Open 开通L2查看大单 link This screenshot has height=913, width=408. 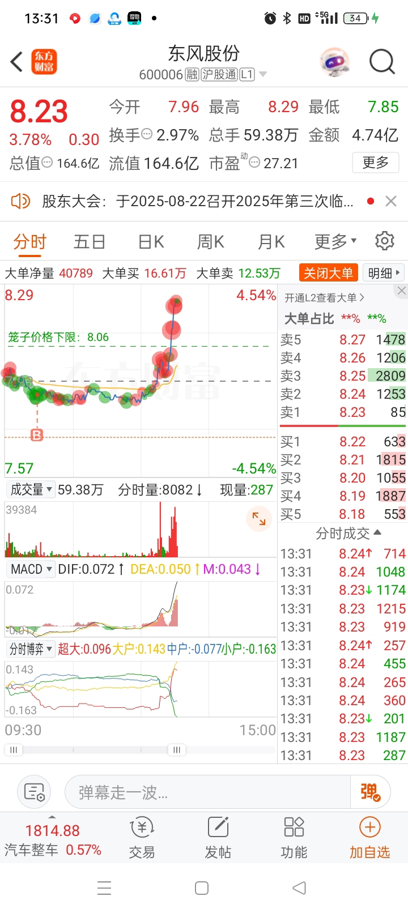coord(324,297)
